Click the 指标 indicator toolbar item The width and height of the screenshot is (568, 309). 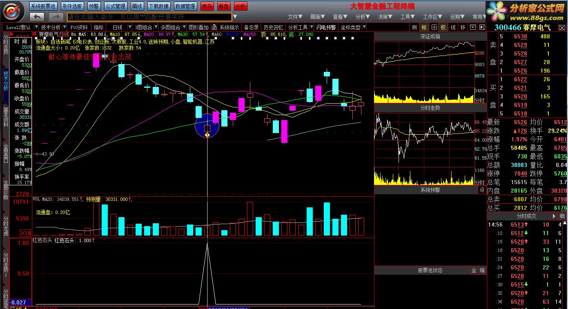(x=99, y=27)
